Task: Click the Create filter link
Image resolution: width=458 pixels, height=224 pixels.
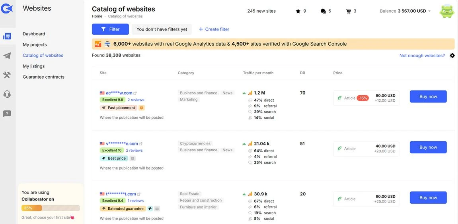Action: point(214,29)
